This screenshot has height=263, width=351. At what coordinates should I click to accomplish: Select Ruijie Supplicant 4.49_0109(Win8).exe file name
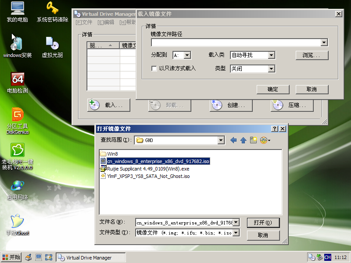(x=148, y=169)
